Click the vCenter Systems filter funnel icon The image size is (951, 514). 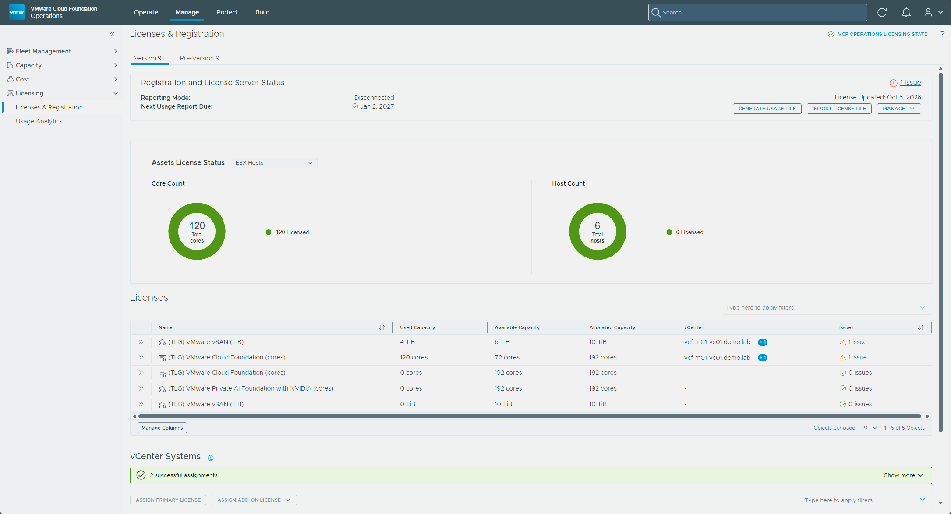pyautogui.click(x=923, y=500)
